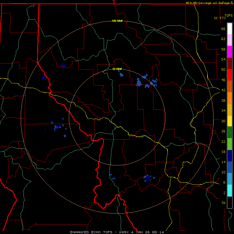Click the 38 legend value
The height and width of the screenshot is (234, 234).
tap(223, 100)
